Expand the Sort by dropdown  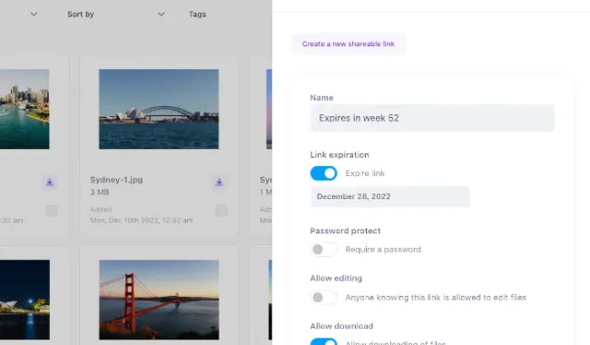(161, 15)
